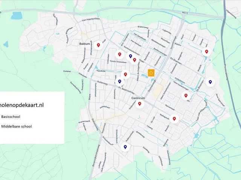The height and width of the screenshot is (180, 241).
Task: Click the blue pin at the bottom near Rollerusstraat
Action: coord(125,147)
